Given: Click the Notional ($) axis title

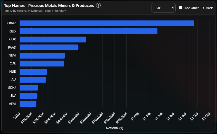Looking at the screenshot, I should pos(115,128).
